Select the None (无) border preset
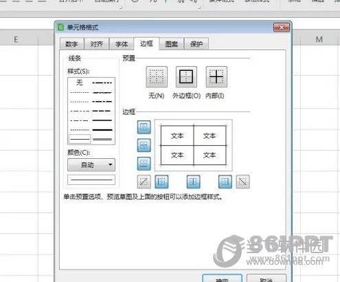The width and height of the screenshot is (340, 282). tap(157, 77)
